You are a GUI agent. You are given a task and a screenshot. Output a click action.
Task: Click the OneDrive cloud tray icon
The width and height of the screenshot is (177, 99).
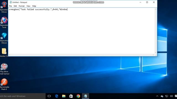162,96
